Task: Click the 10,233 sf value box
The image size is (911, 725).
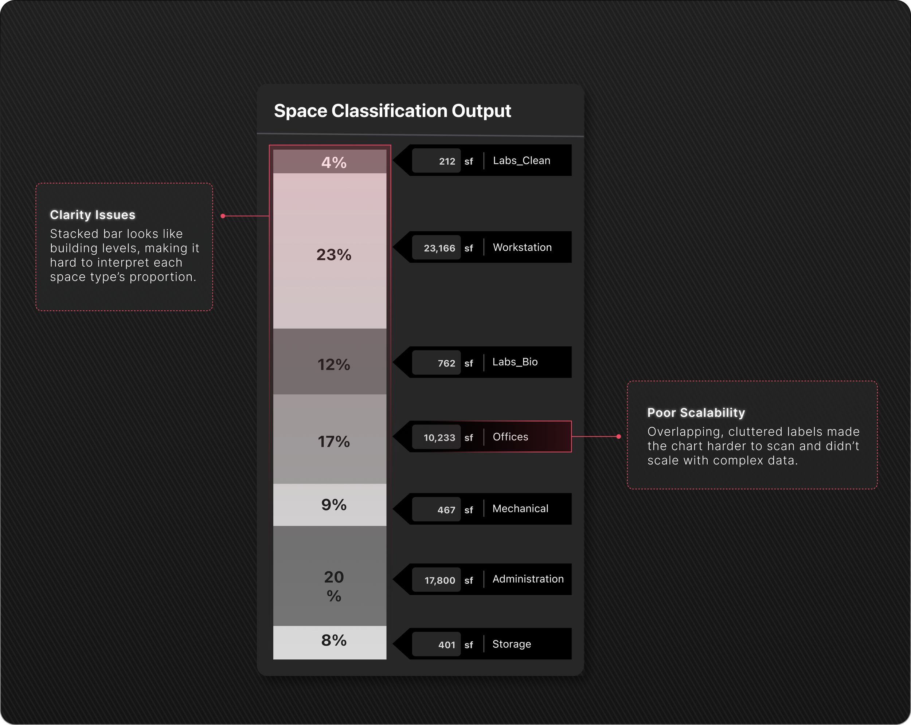Action: 437,437
